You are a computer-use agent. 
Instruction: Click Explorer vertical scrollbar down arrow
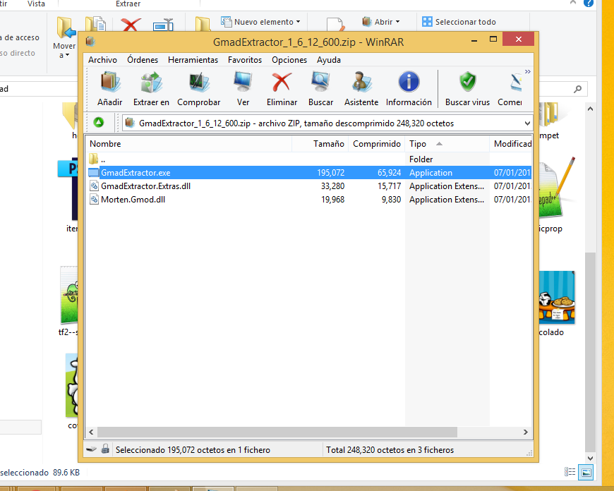590,458
